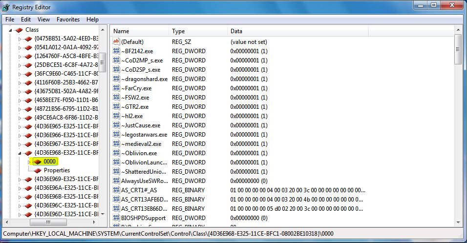The width and height of the screenshot is (467, 243).
Task: Click the tree pane vertical scrollbar thumb
Action: pos(103,62)
